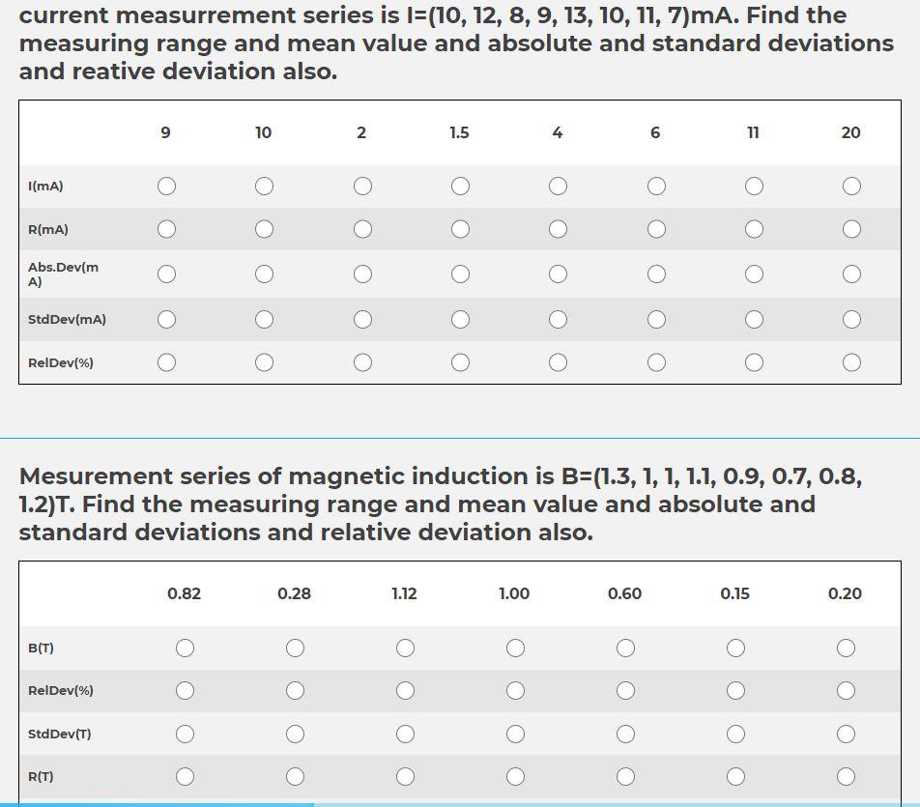
Task: Click the form progress bar
Action: 460,805
